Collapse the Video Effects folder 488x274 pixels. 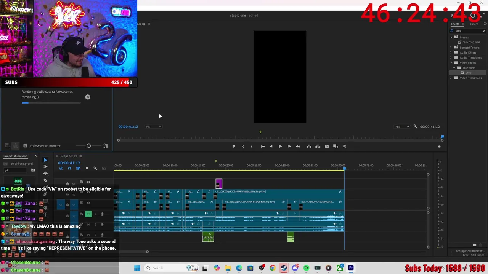(451, 63)
